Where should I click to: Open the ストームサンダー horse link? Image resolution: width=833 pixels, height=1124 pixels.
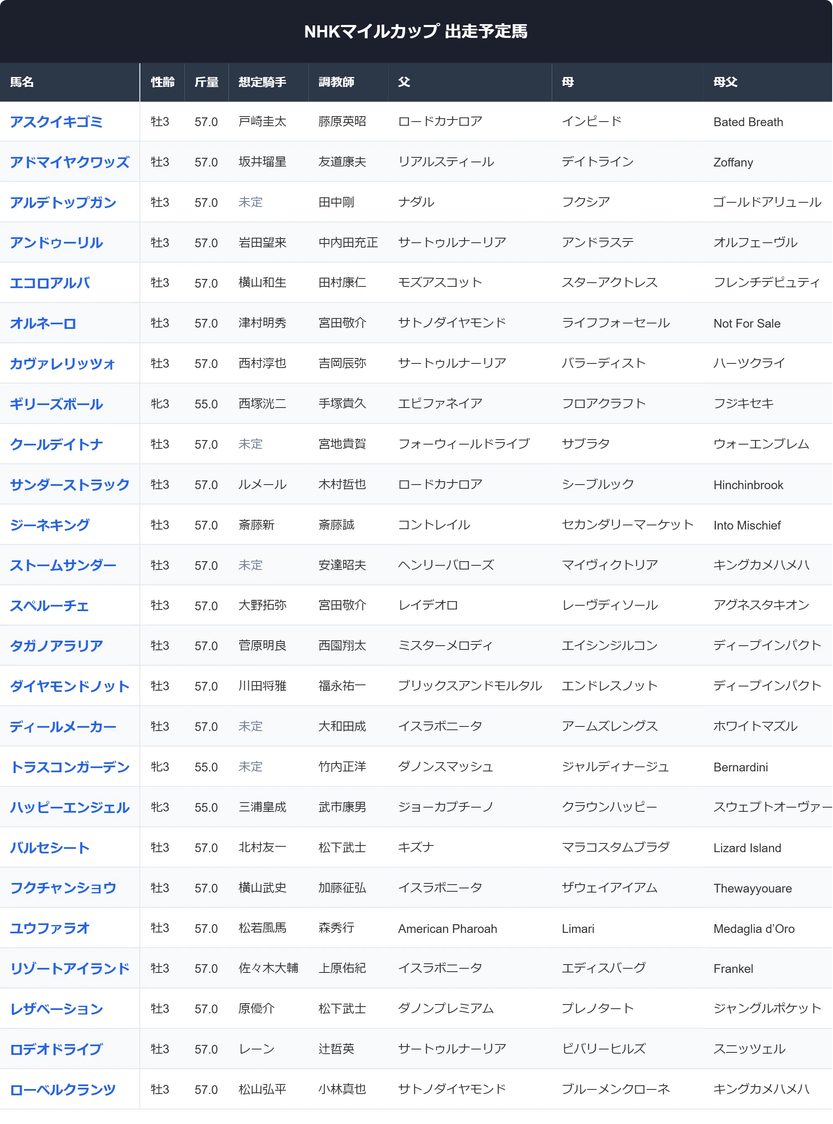click(x=63, y=565)
